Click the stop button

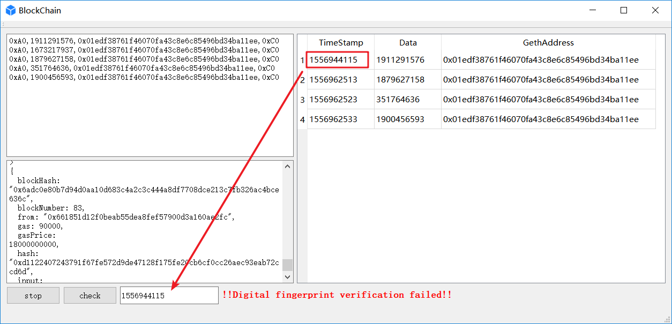(33, 296)
